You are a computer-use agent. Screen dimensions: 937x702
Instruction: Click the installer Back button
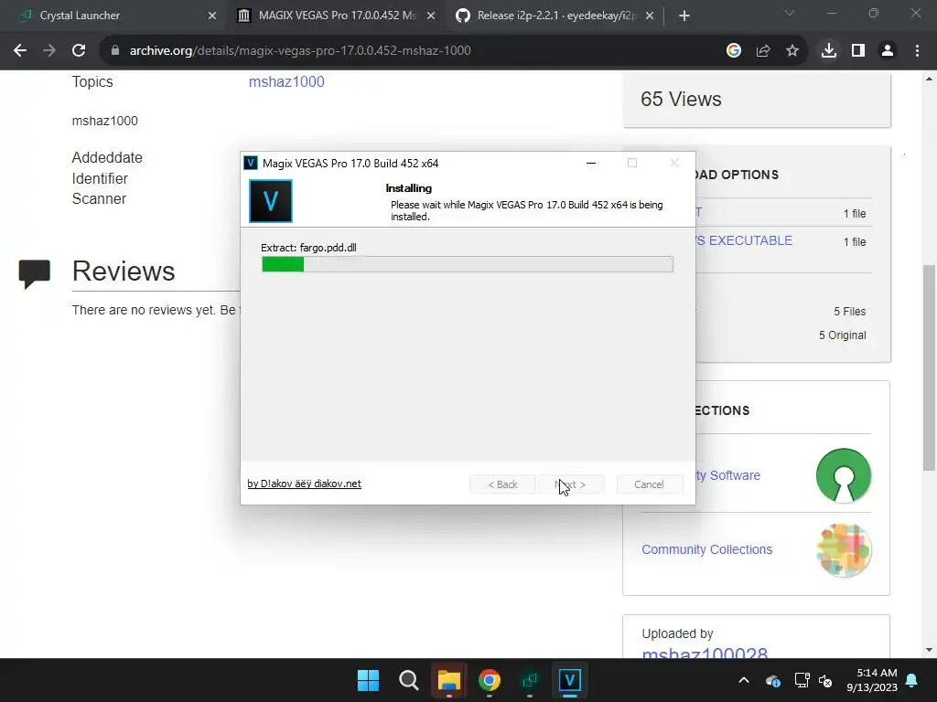click(502, 484)
